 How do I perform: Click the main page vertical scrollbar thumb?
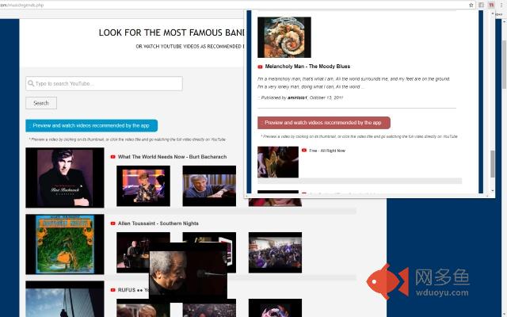click(x=504, y=65)
